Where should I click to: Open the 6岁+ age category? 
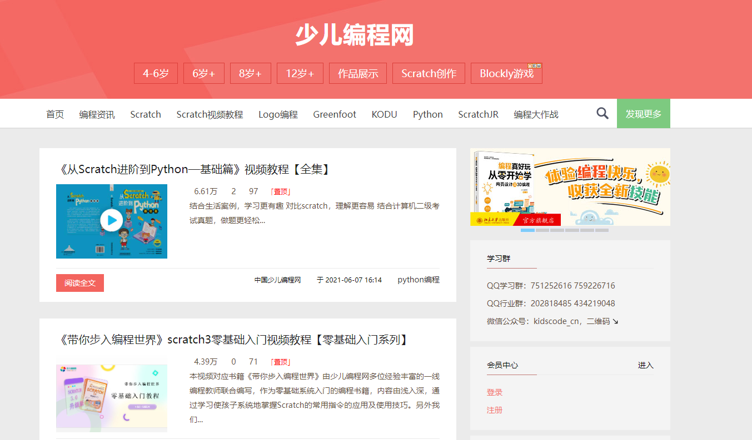click(x=204, y=73)
